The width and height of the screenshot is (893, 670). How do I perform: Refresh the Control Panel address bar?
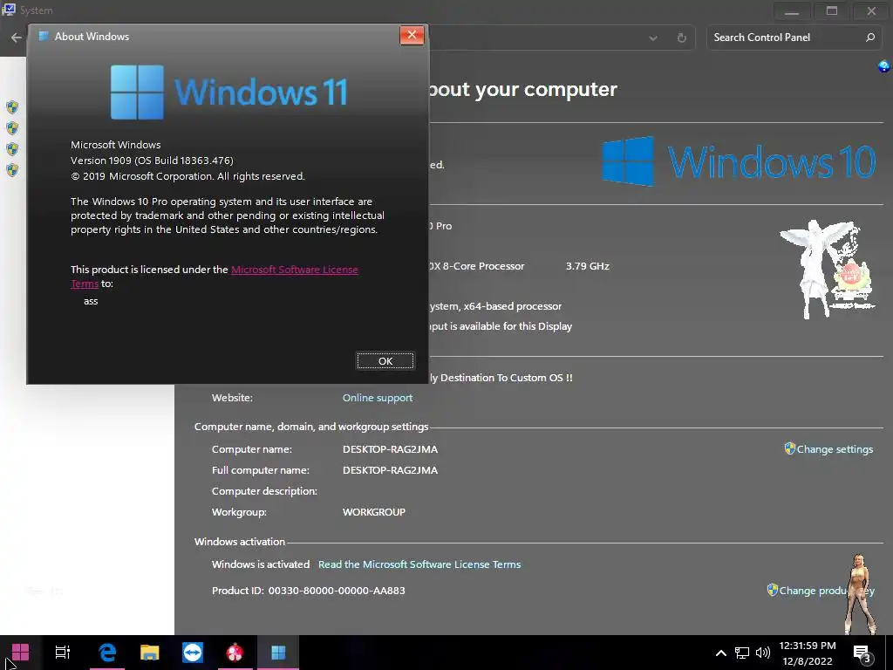click(x=681, y=38)
